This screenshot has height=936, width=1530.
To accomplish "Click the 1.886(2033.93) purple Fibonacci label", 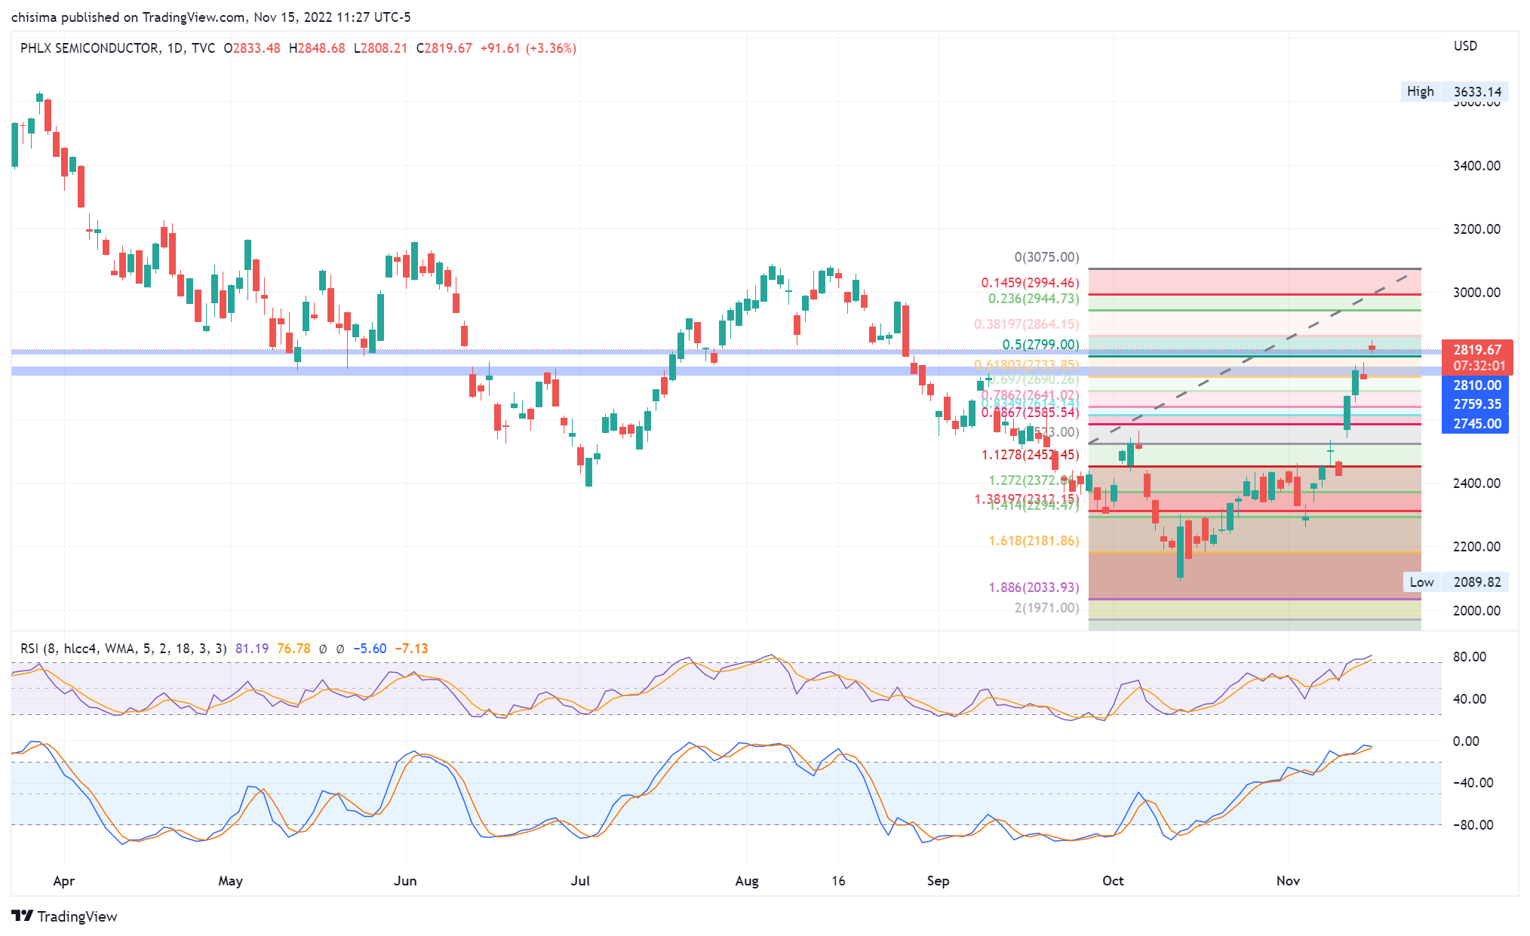I will coord(1034,588).
